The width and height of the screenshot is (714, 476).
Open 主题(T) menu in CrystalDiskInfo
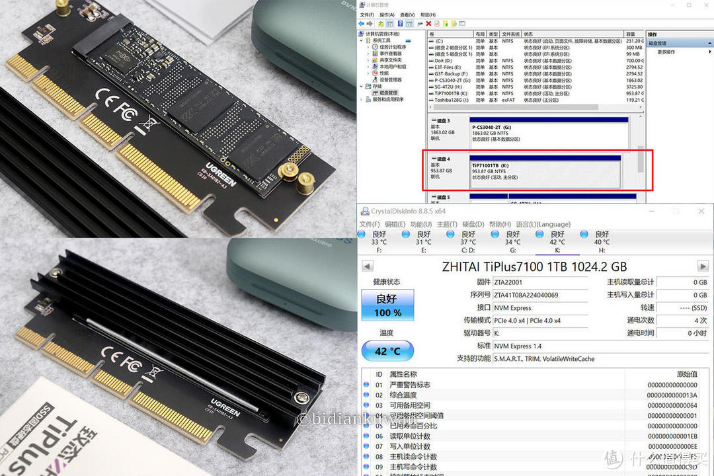447,224
